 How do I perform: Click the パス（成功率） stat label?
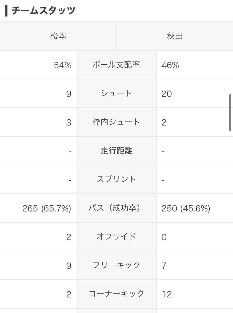pos(116,208)
